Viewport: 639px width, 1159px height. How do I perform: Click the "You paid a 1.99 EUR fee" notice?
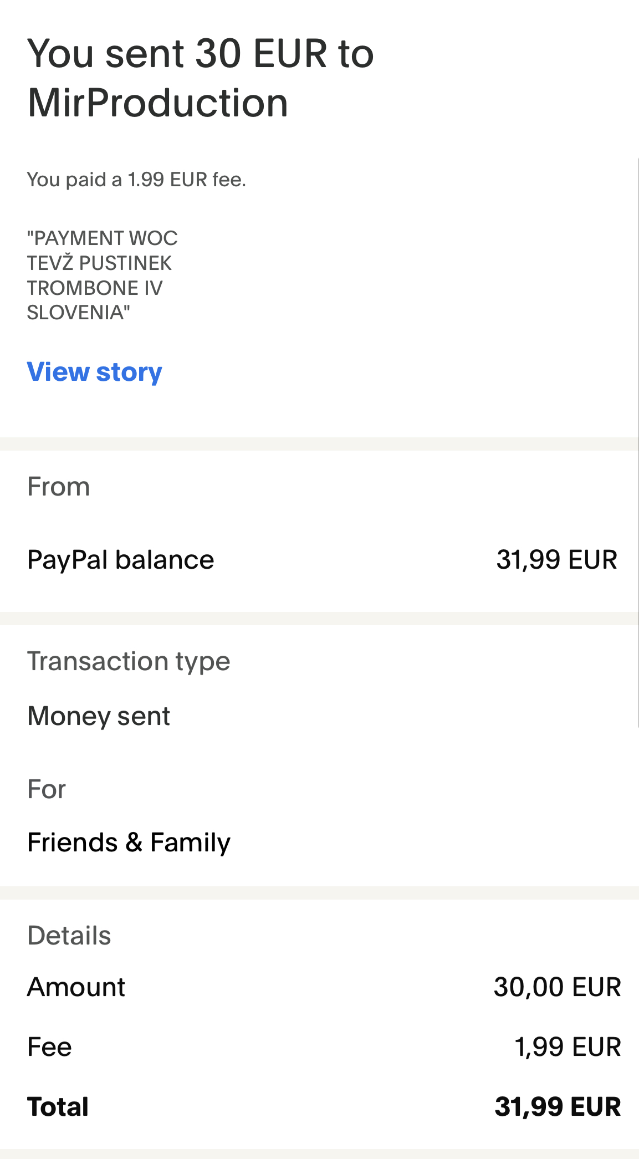tap(136, 180)
